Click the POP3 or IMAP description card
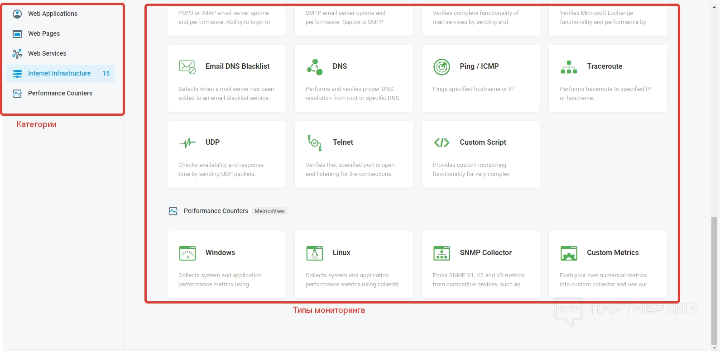The width and height of the screenshot is (720, 351). (x=226, y=18)
